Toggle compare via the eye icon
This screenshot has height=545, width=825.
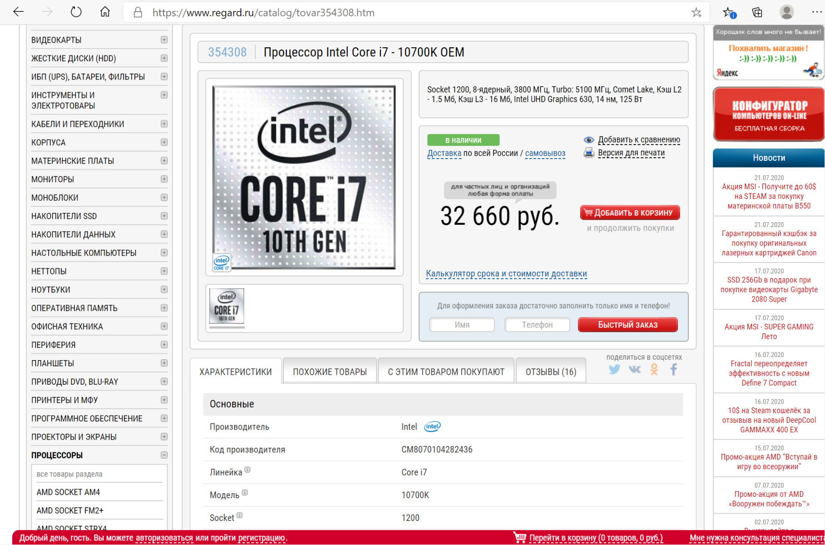click(589, 140)
